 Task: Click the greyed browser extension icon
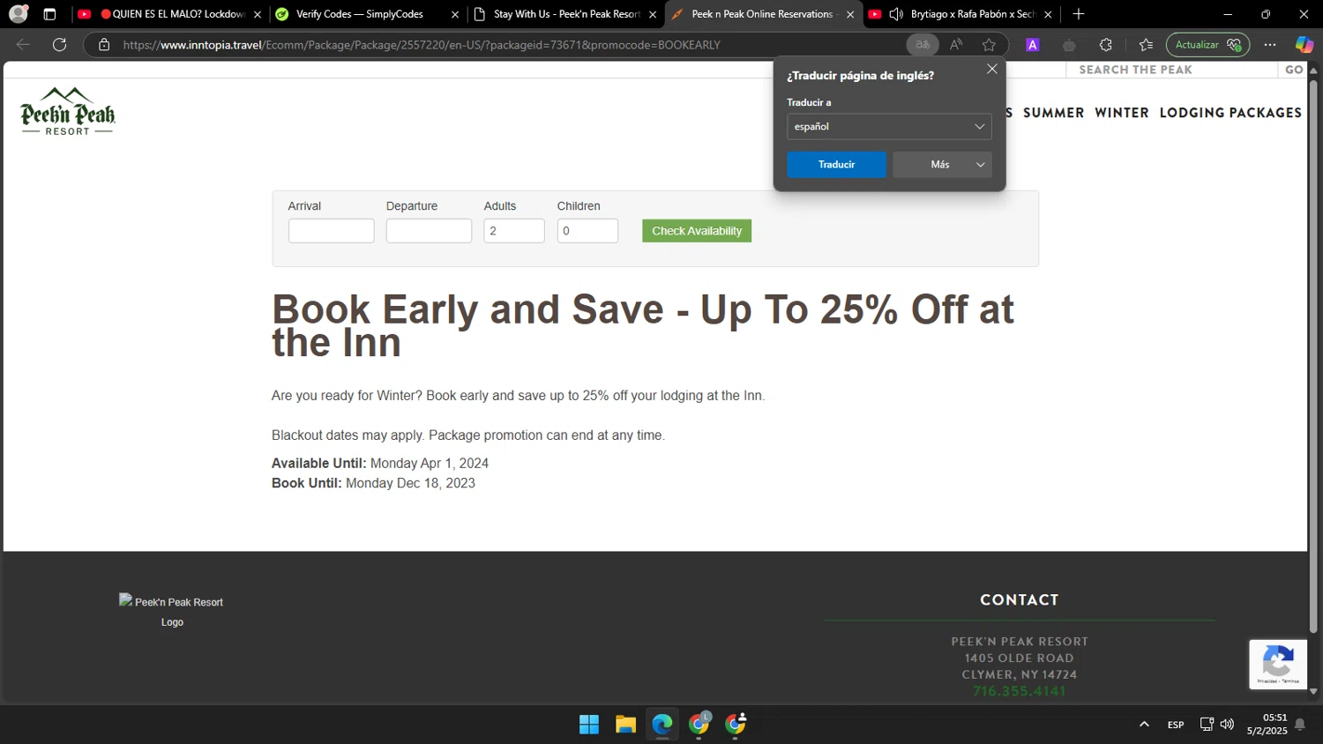[x=1069, y=45]
